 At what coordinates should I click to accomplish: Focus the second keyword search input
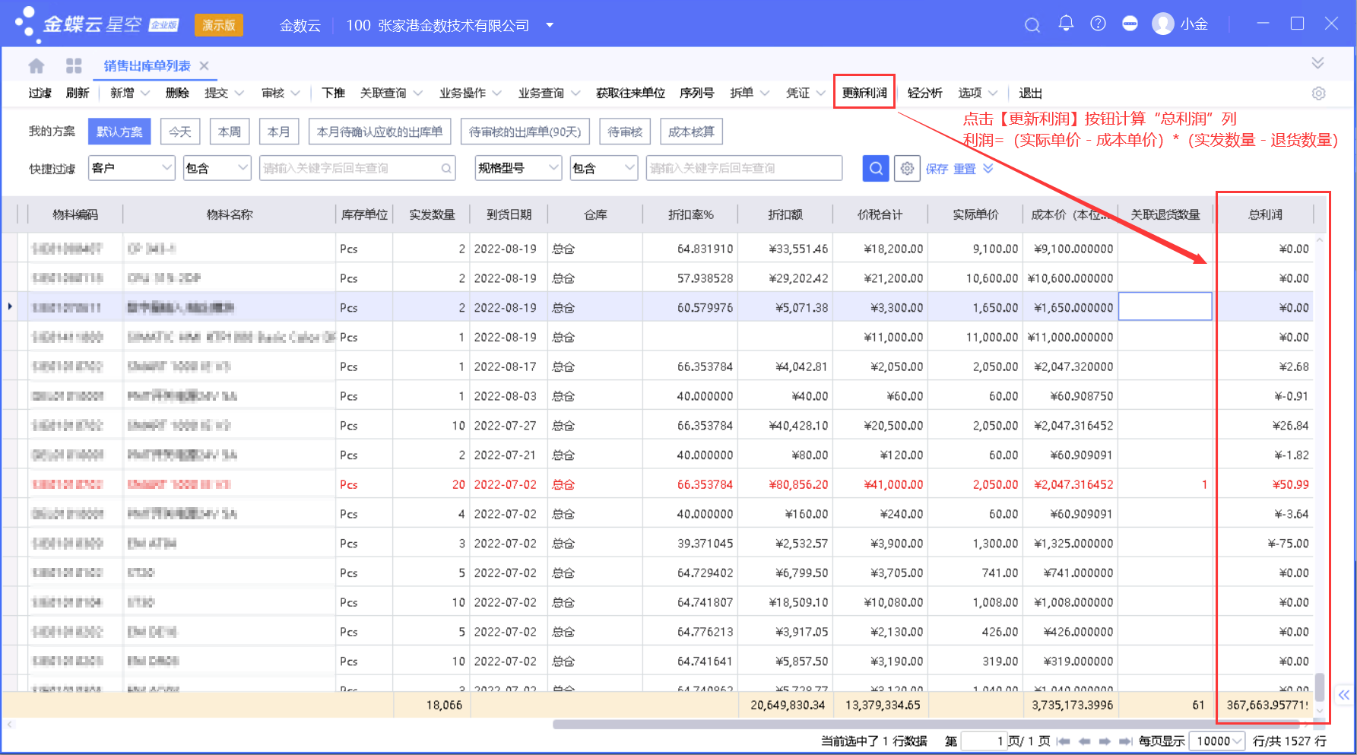pos(743,168)
